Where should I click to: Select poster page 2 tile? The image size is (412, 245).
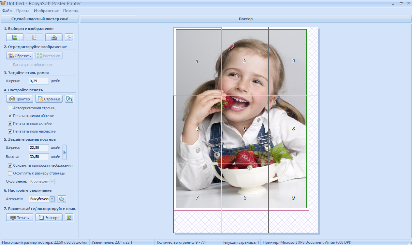(245, 61)
